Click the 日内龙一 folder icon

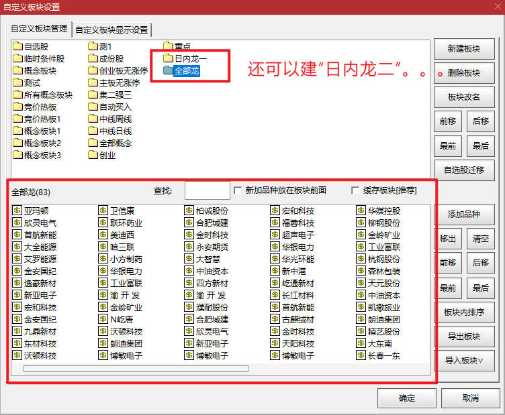[x=168, y=58]
